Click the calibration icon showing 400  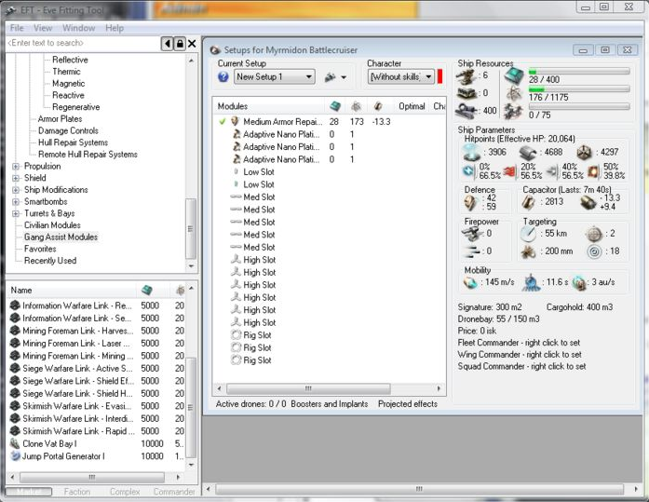(x=466, y=111)
